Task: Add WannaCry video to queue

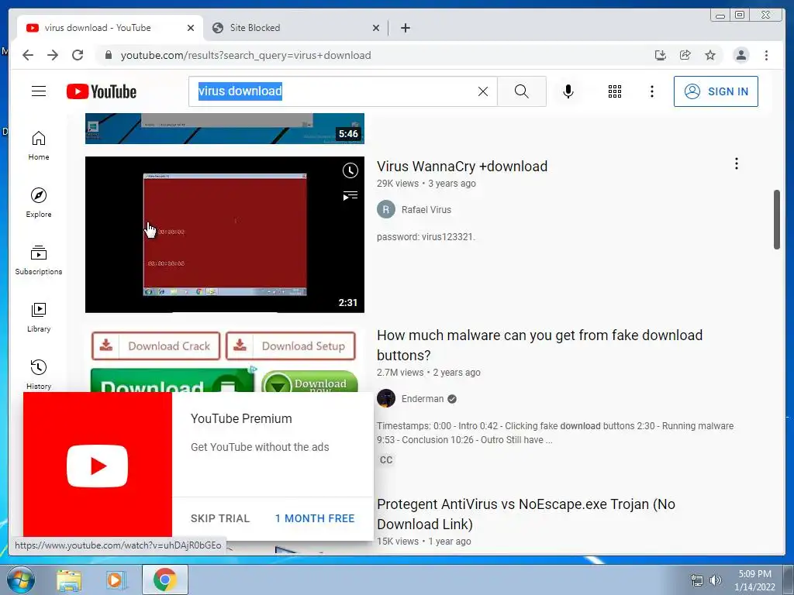Action: [350, 196]
